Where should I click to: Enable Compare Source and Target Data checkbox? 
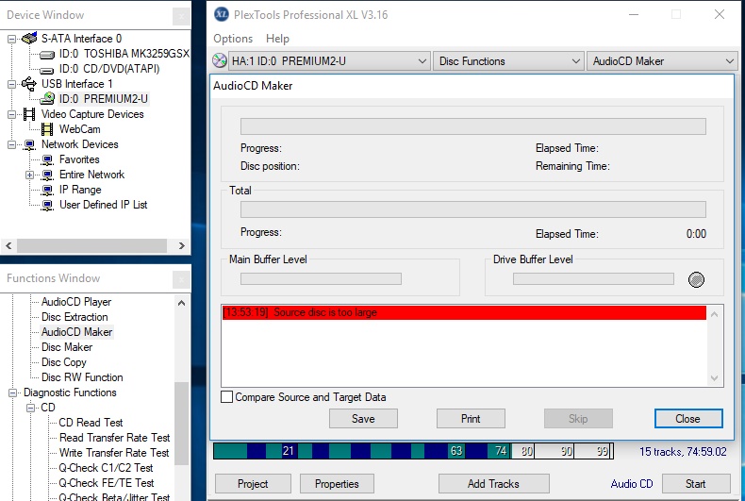(x=226, y=397)
